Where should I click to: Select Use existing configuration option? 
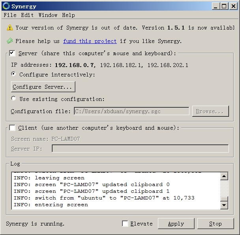tap(13, 98)
